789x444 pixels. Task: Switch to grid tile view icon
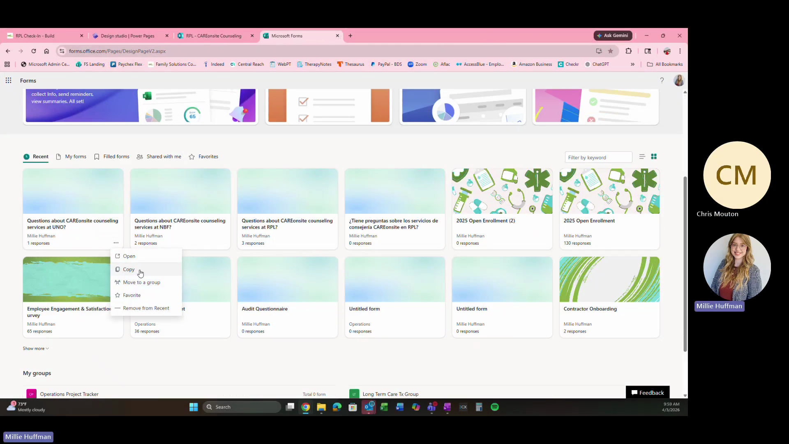(654, 157)
